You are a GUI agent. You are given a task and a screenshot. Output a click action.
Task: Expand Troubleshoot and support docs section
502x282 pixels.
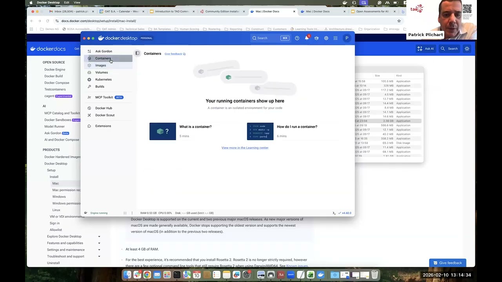(x=99, y=257)
